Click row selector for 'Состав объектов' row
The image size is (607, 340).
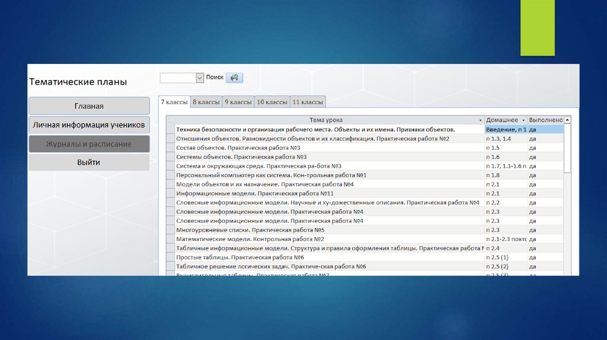click(x=170, y=147)
